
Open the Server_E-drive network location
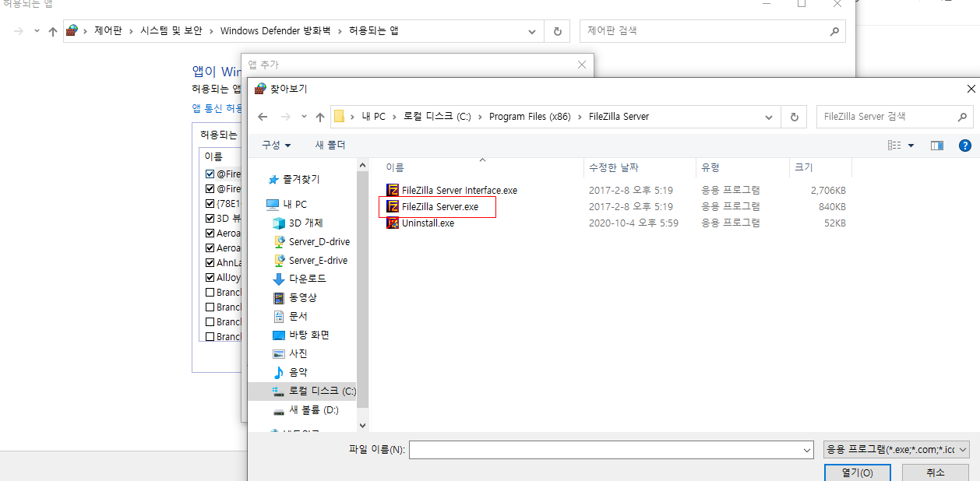click(311, 260)
